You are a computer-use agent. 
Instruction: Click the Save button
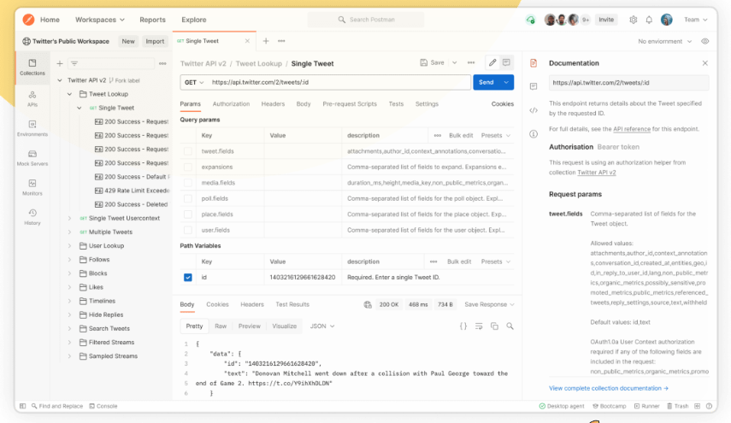tap(432, 62)
